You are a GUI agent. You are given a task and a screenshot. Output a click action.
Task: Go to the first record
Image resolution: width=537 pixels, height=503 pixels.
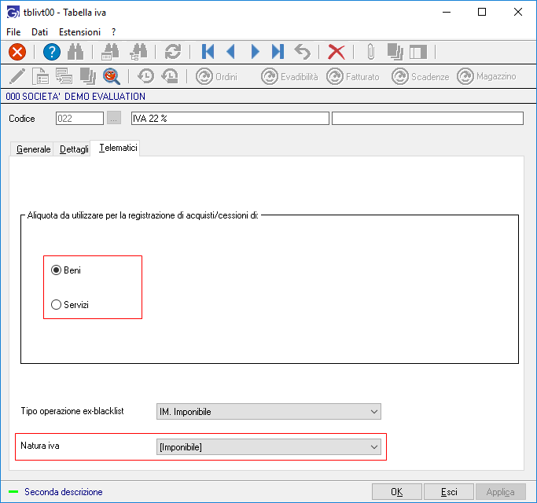pyautogui.click(x=208, y=52)
